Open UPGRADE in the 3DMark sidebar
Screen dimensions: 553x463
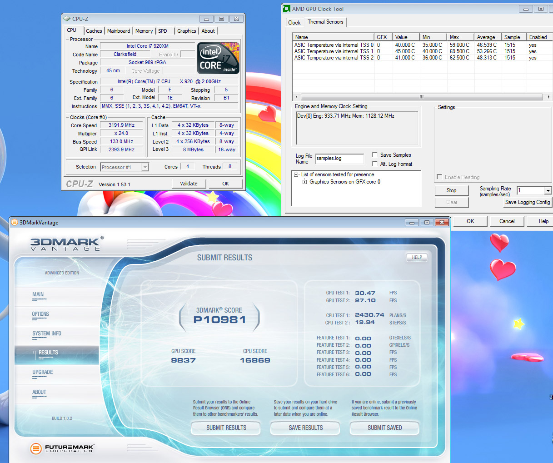coord(43,372)
